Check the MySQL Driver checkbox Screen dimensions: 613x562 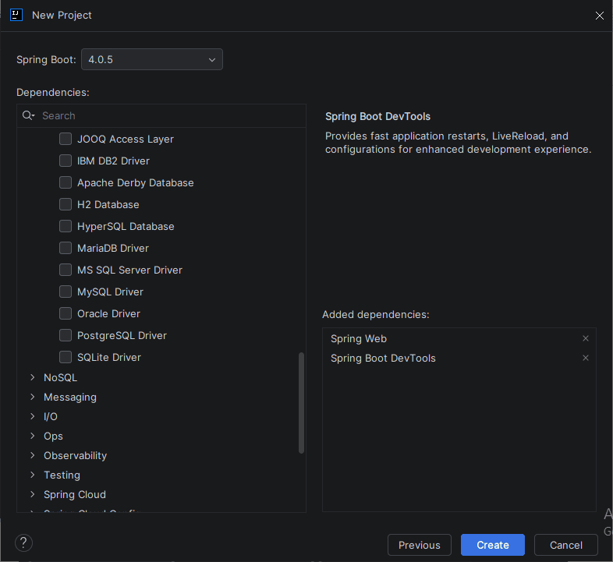[x=66, y=292]
